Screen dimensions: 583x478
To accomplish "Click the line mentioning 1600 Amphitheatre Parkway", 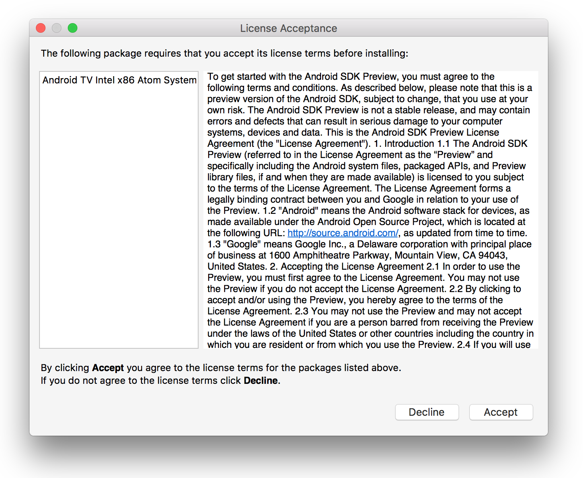I will tap(357, 255).
